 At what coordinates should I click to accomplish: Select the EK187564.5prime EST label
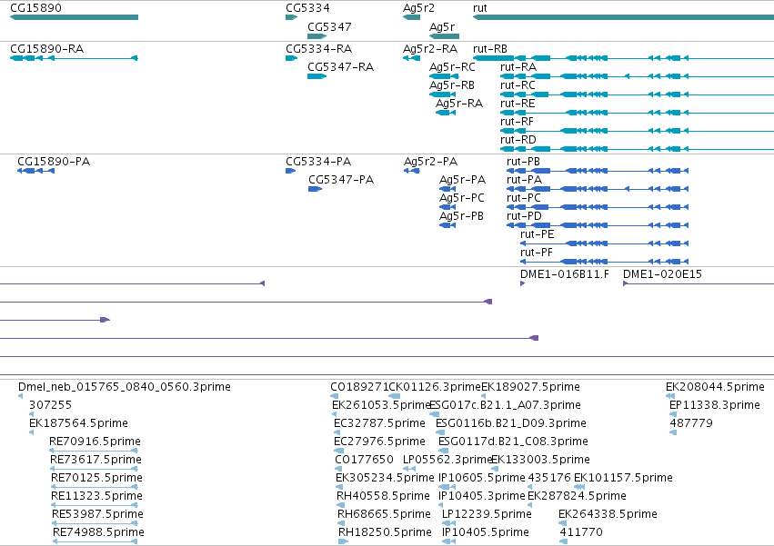[x=78, y=423]
